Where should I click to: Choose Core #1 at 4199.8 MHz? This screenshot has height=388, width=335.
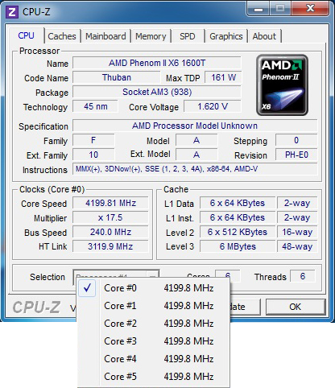(x=154, y=306)
